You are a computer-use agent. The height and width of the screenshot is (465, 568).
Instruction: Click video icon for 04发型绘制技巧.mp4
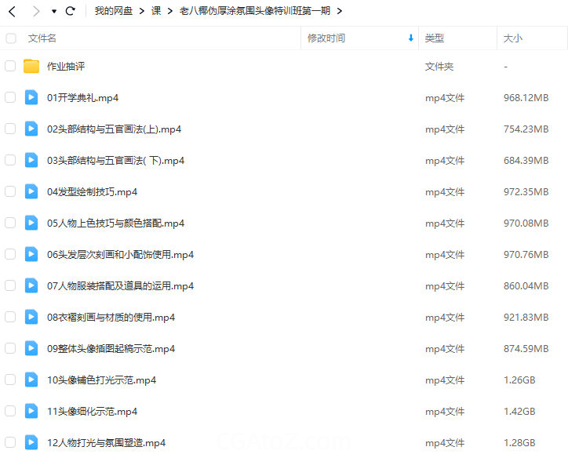tap(31, 192)
